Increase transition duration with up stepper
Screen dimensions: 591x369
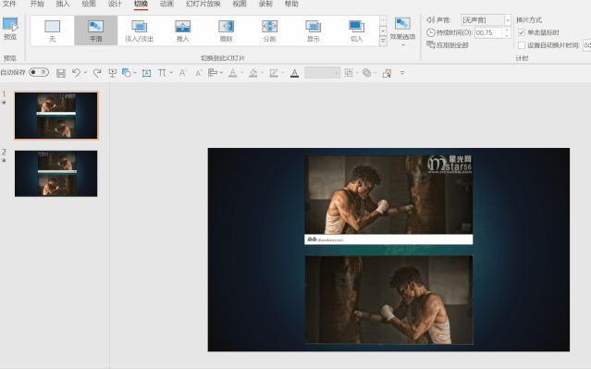(x=507, y=31)
